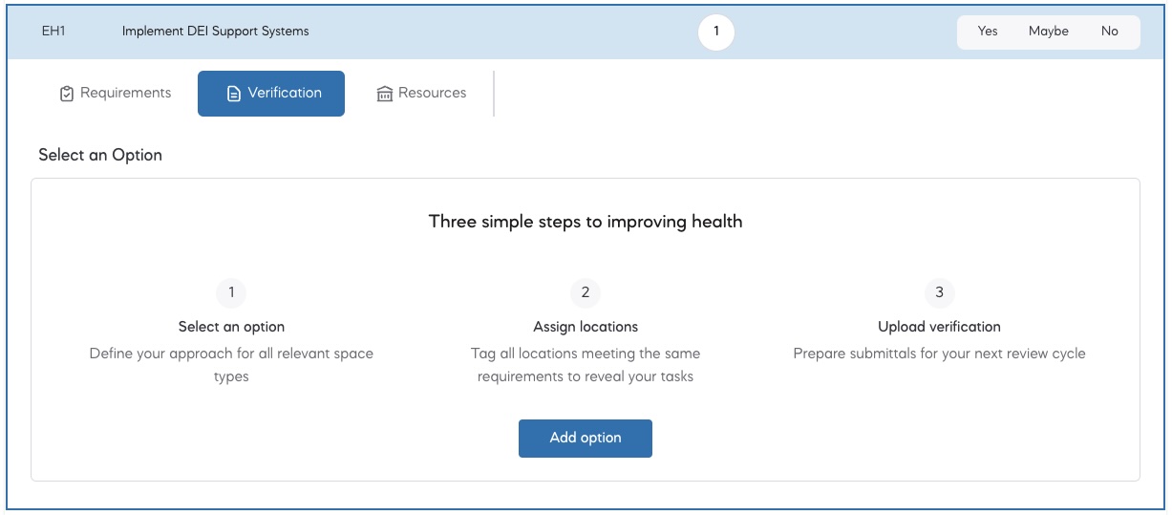Open the Requirements tab
Screen dimensions: 1172x515
coord(116,94)
